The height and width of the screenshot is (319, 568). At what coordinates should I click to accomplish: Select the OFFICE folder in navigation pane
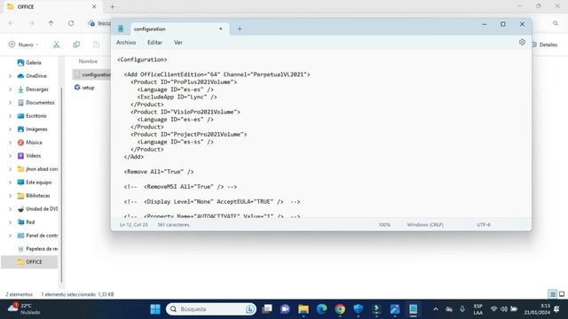29,262
